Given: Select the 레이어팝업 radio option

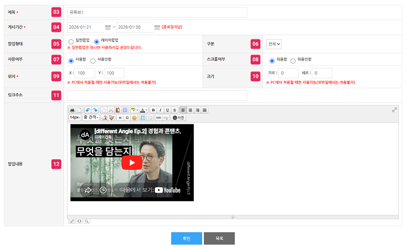Looking at the screenshot, I should (x=96, y=42).
